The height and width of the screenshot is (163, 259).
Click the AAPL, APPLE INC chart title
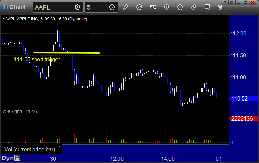[45, 19]
